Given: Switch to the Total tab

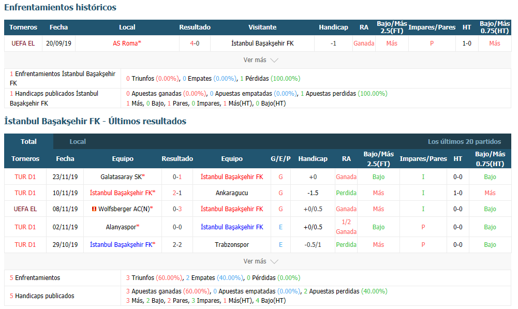Looking at the screenshot, I should pos(29,141).
